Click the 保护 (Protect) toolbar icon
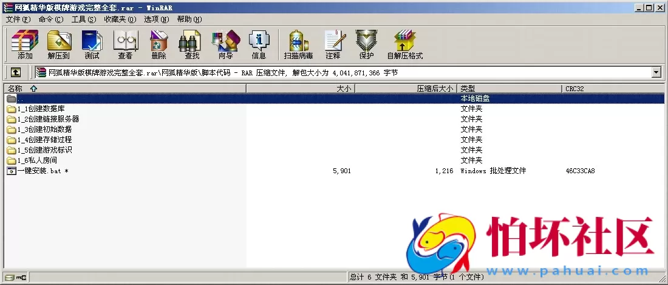The height and width of the screenshot is (285, 668). [x=366, y=44]
